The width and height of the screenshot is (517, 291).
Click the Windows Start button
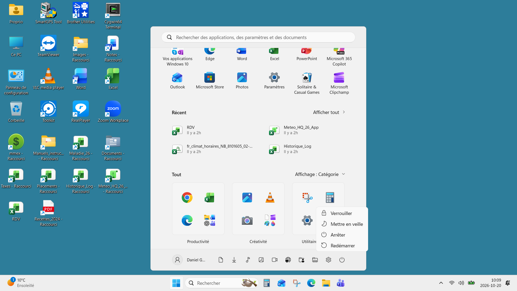click(x=176, y=283)
